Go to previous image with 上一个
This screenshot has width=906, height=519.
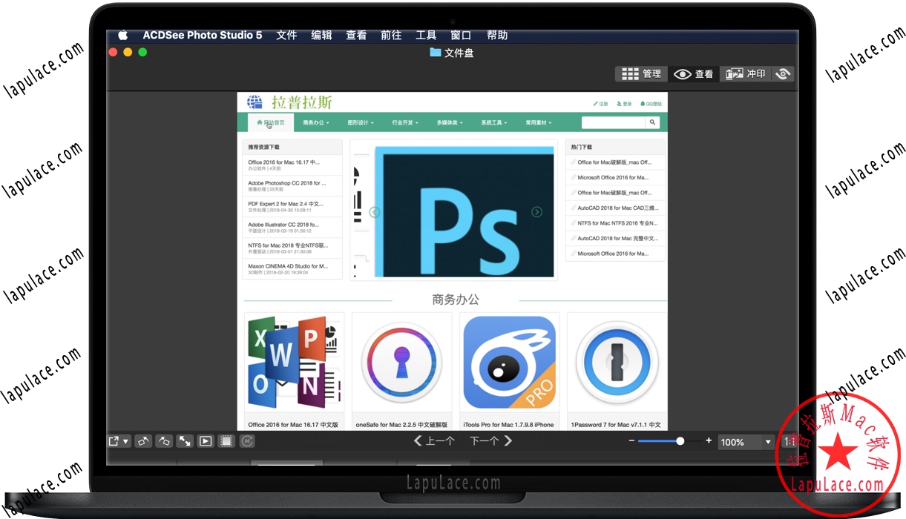point(435,441)
